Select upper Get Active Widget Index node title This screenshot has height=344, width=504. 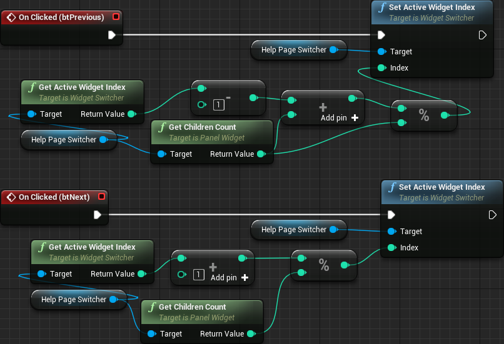82,87
